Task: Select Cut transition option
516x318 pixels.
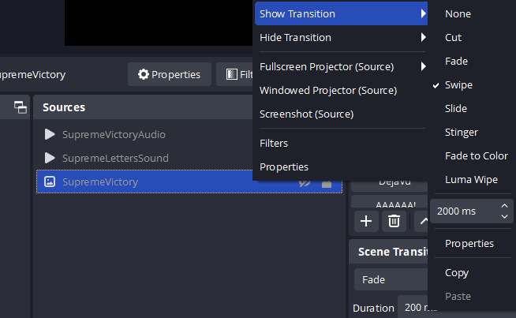Action: pyautogui.click(x=472, y=38)
